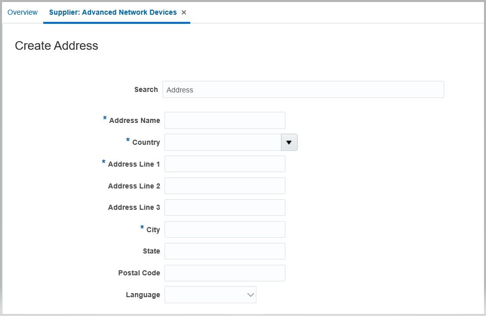Click the Postal Code input
The width and height of the screenshot is (486, 316).
click(224, 273)
